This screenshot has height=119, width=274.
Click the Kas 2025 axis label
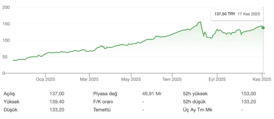(x=262, y=79)
